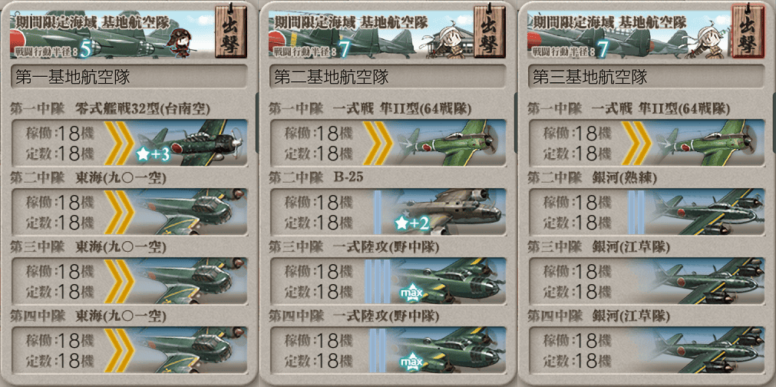Click the star +2 badge on B-25
The image size is (776, 387).
[x=411, y=223]
